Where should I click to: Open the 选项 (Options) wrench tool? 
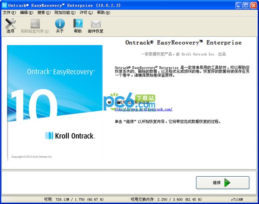click(10, 26)
